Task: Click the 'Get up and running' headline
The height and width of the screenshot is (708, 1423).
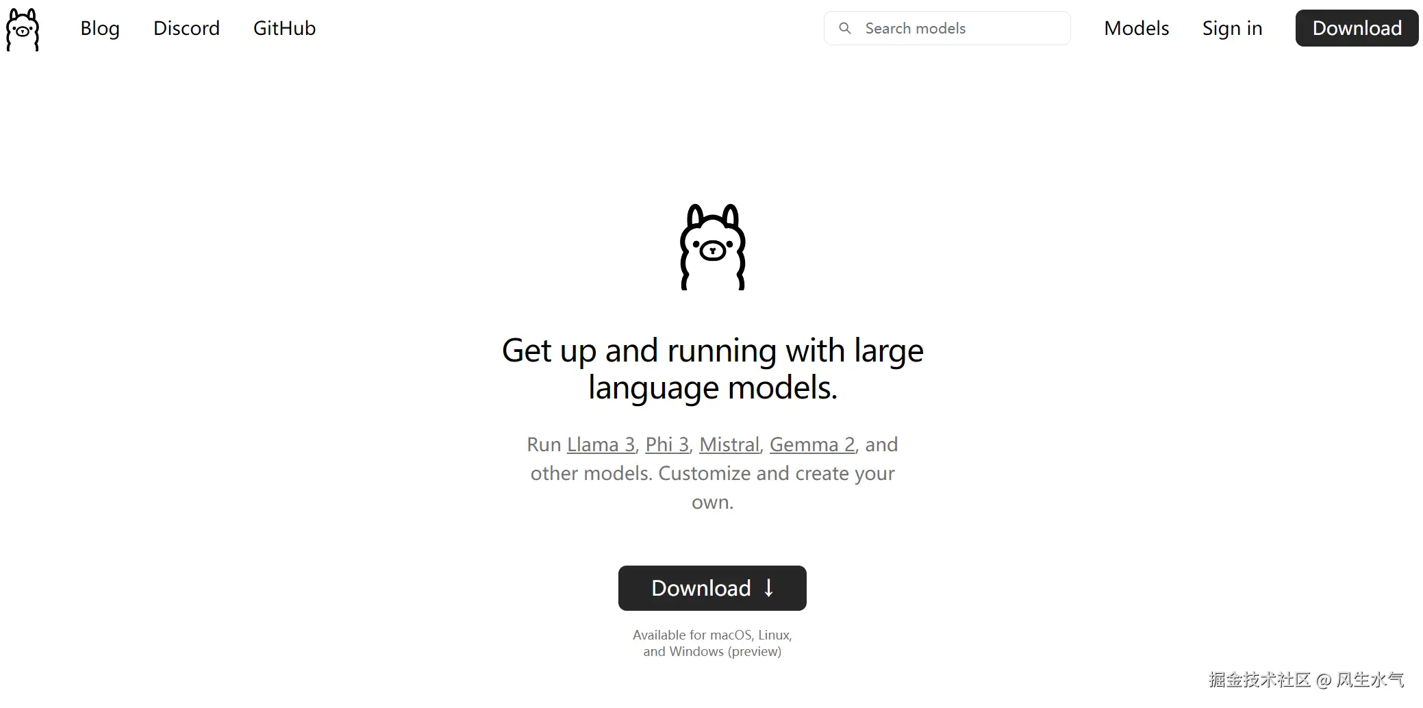Action: pyautogui.click(x=712, y=368)
